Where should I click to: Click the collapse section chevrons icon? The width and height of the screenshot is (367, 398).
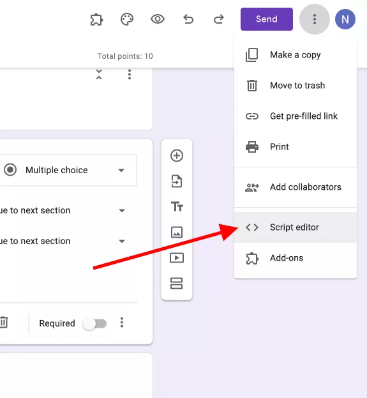(x=99, y=74)
